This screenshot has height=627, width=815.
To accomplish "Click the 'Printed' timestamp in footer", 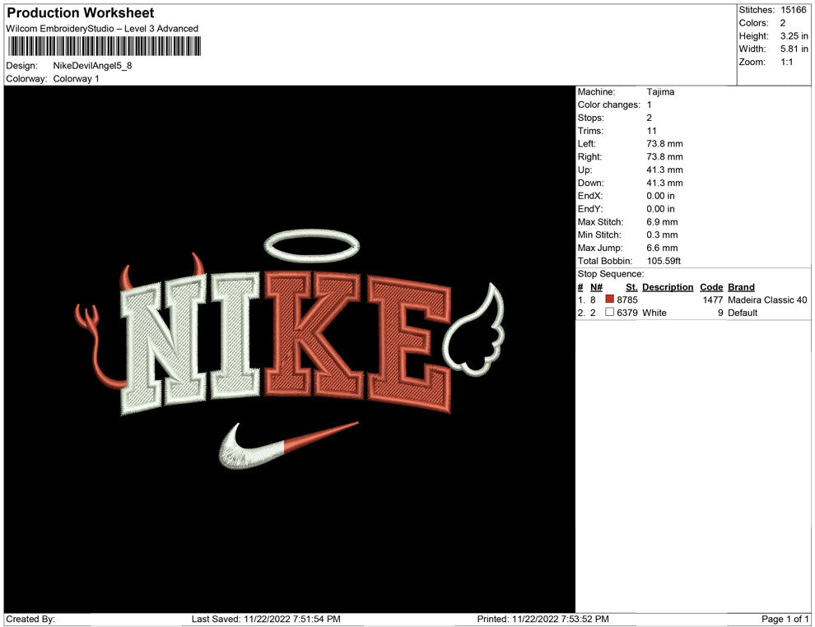I will (x=543, y=619).
